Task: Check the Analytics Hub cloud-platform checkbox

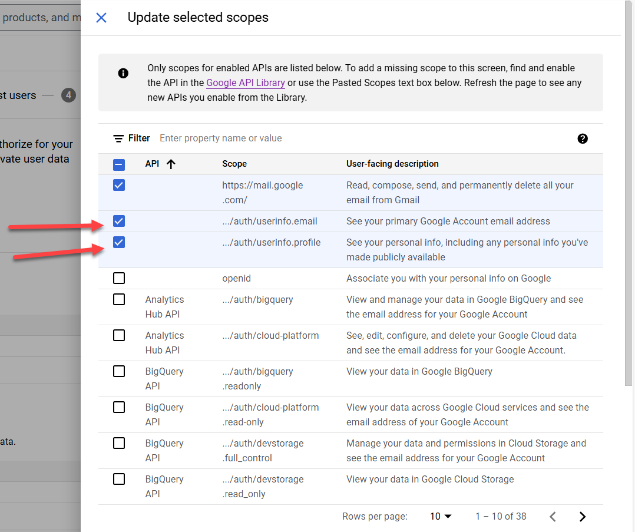Action: [x=119, y=335]
